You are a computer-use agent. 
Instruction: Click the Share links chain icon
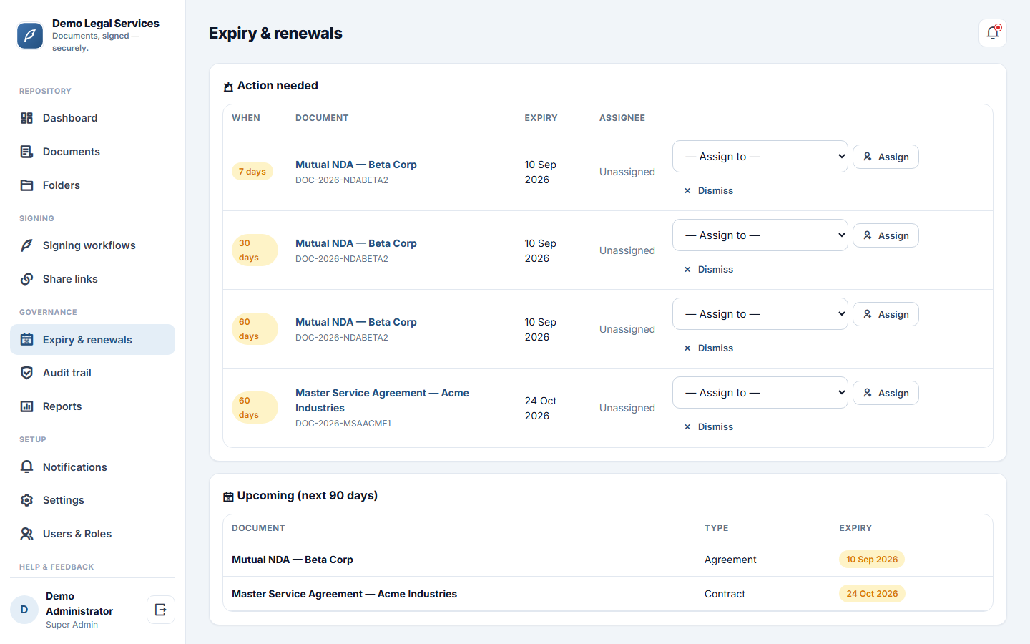[27, 279]
